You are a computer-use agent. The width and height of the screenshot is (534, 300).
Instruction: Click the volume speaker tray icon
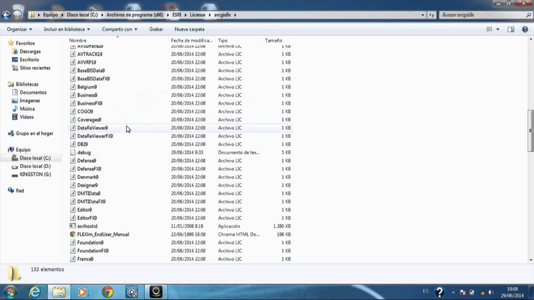click(x=491, y=292)
